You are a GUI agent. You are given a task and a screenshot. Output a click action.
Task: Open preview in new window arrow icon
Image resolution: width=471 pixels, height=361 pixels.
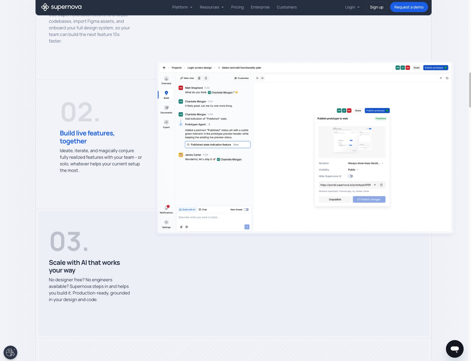[440, 78]
